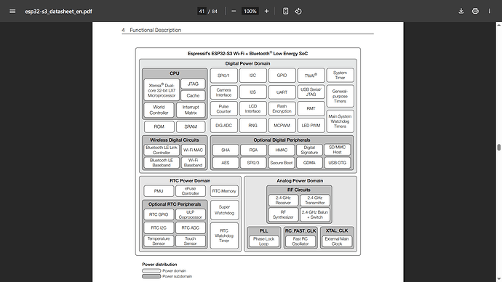Click the 'Flash Encryption' box

pos(282,109)
